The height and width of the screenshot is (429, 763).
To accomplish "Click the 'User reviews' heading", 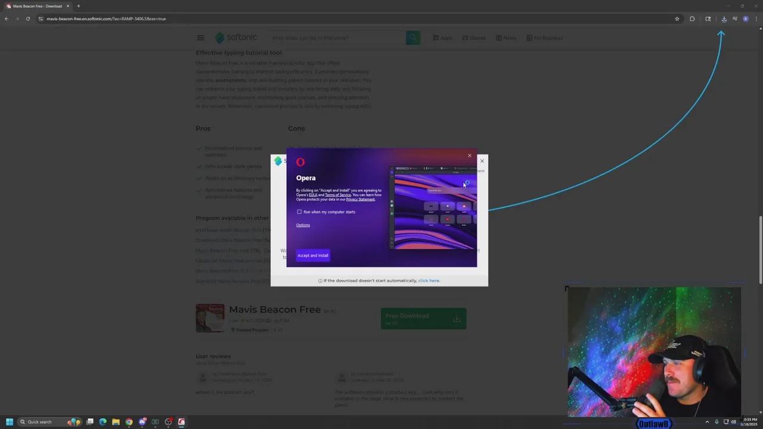I will [213, 356].
